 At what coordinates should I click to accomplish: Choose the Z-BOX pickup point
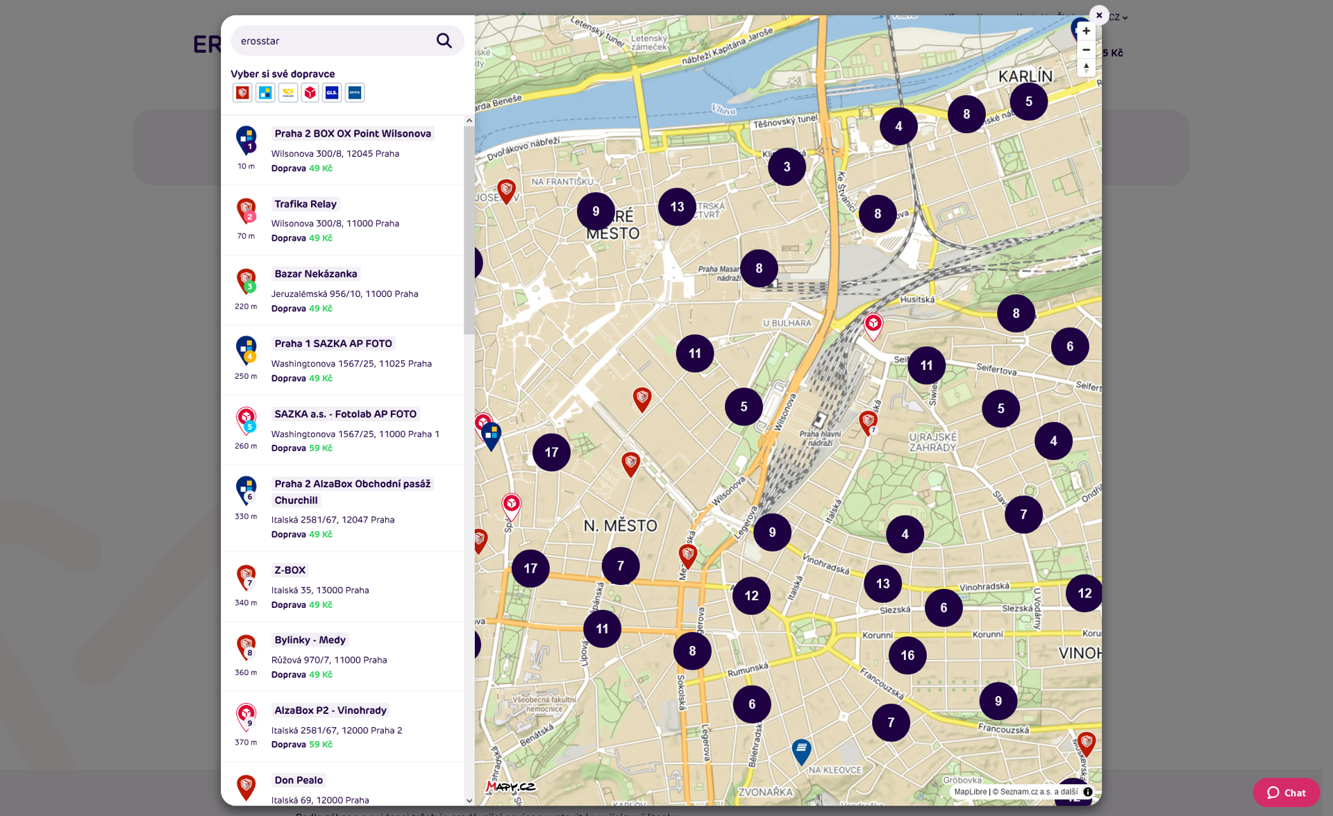tap(342, 587)
